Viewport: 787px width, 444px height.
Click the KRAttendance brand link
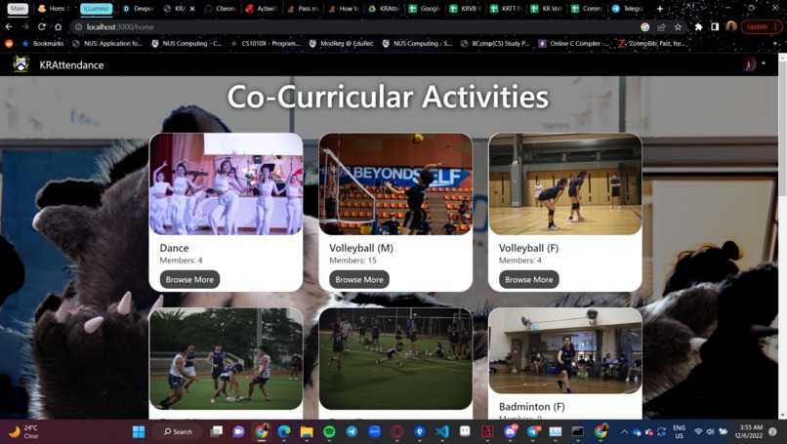pyautogui.click(x=72, y=64)
